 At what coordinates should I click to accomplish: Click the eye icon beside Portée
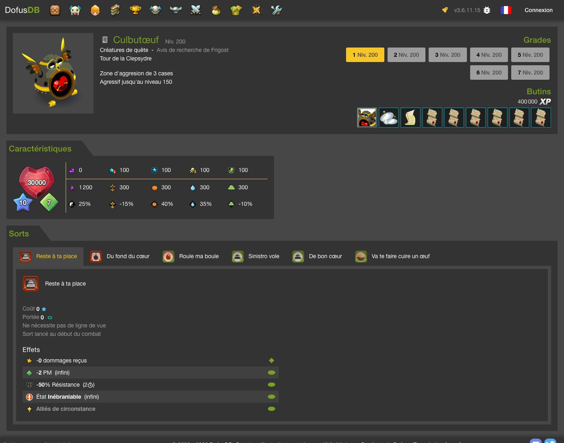tap(50, 317)
